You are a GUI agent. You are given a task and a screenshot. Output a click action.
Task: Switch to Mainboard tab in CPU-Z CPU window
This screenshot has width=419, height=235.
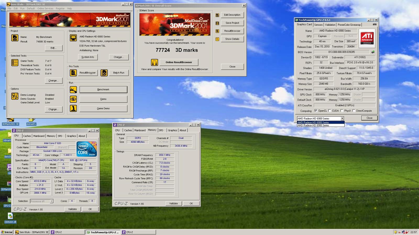pos(39,136)
